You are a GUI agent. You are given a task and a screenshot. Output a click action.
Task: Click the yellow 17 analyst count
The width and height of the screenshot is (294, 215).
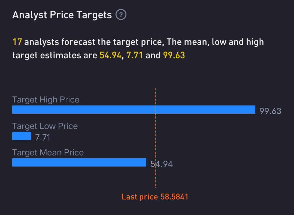(17, 42)
